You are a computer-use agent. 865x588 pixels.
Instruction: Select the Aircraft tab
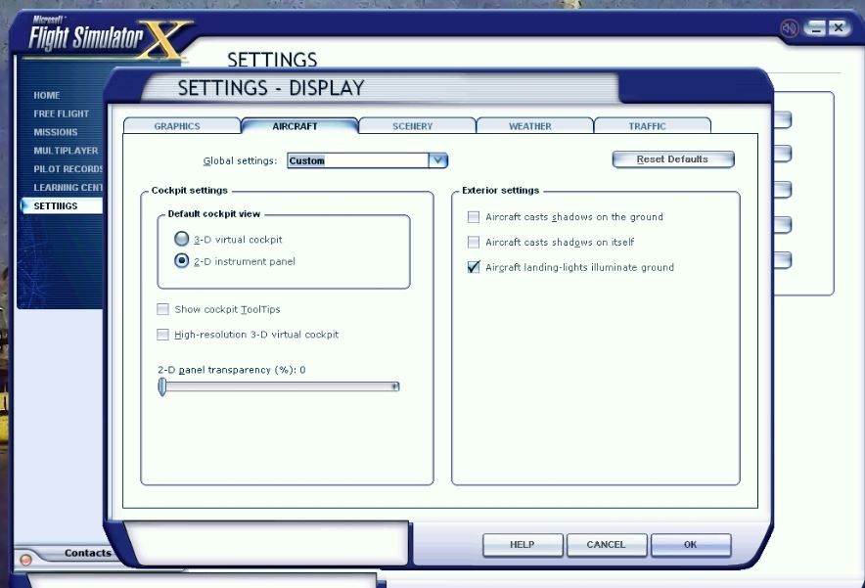coord(299,126)
